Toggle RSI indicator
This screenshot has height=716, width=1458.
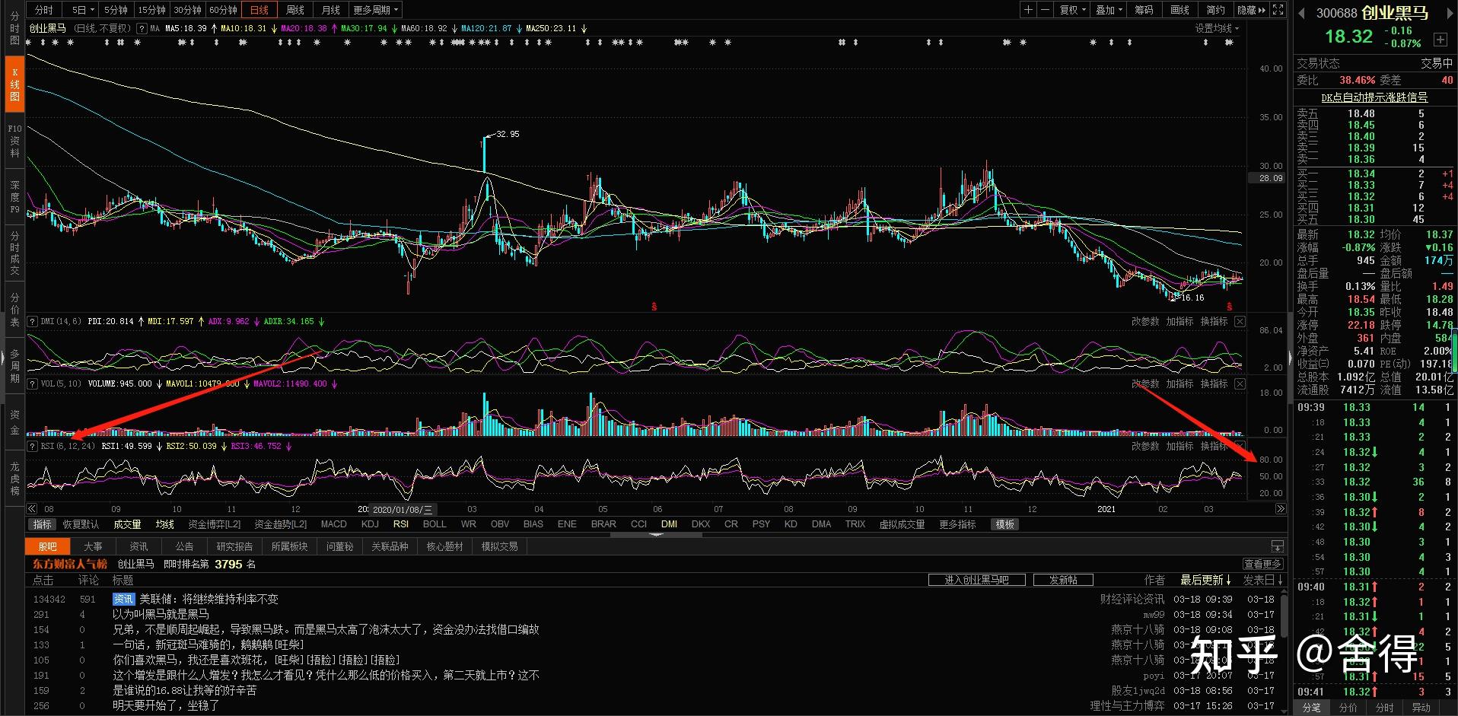pos(401,524)
